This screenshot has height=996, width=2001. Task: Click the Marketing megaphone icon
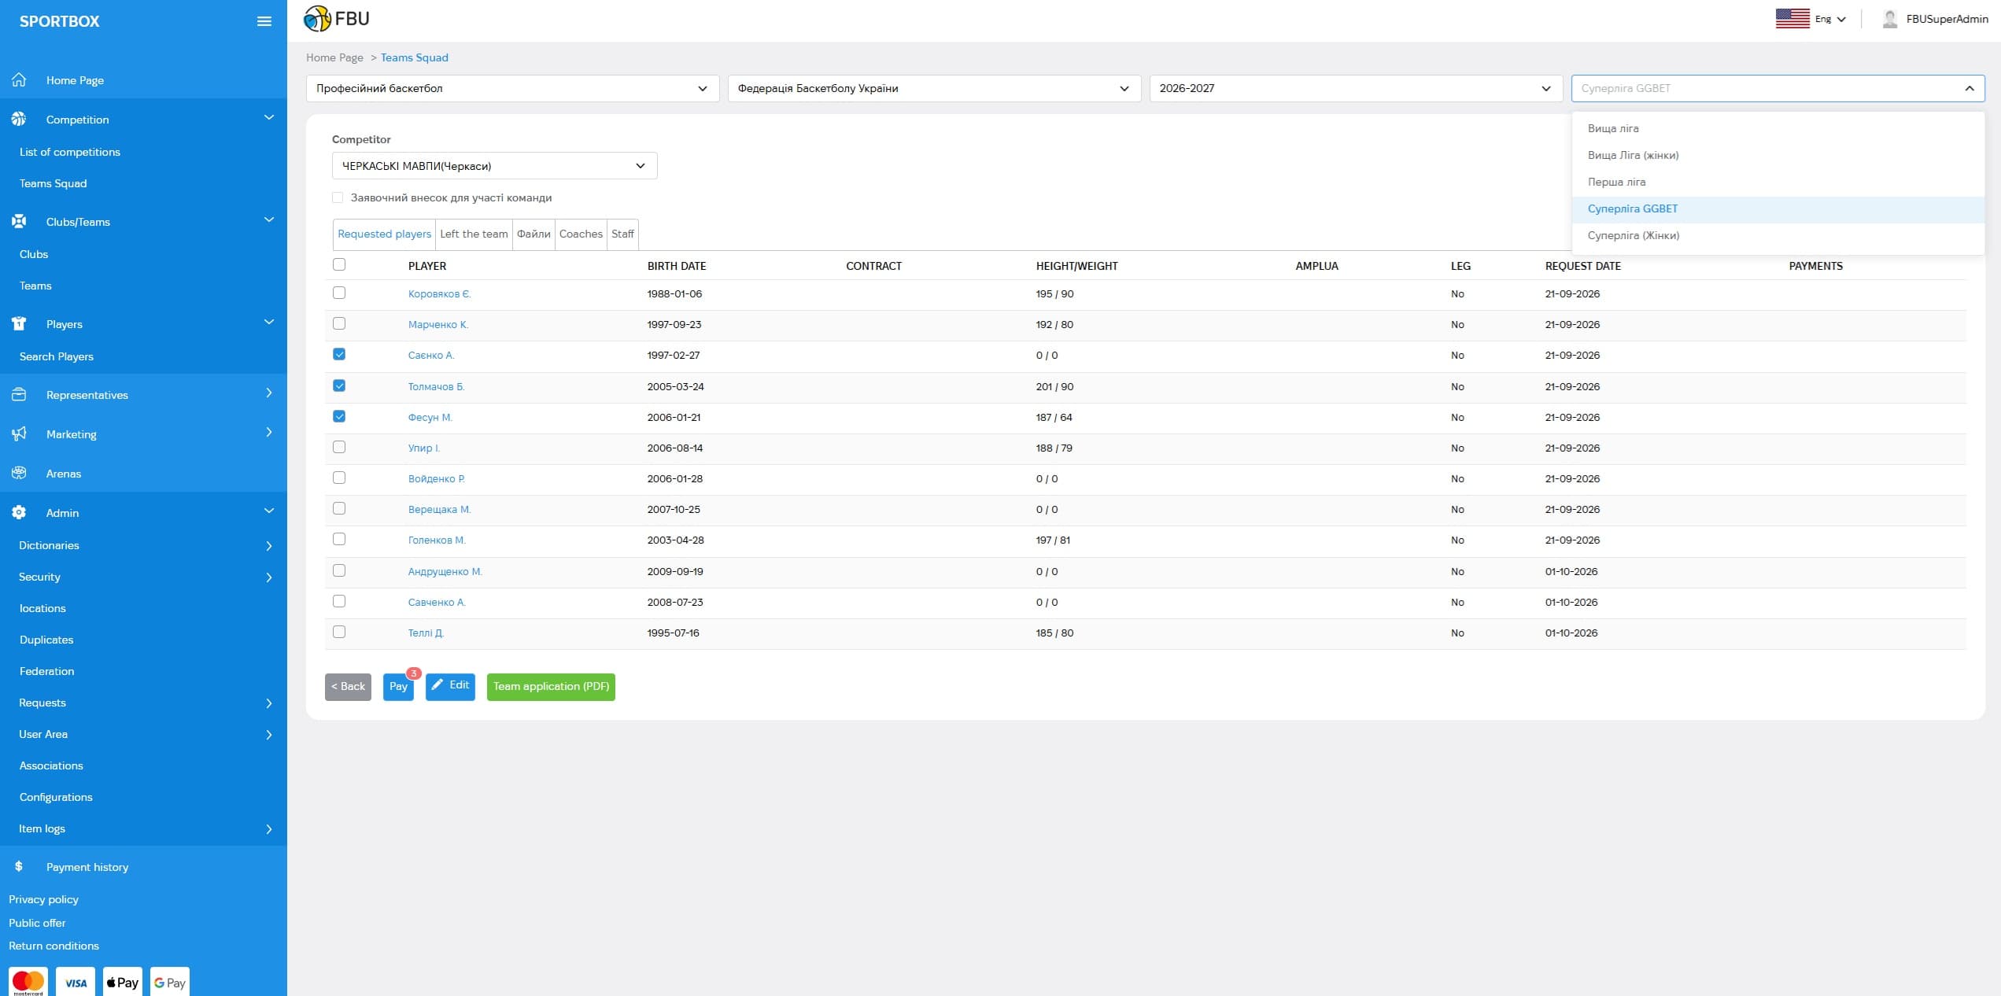[19, 433]
